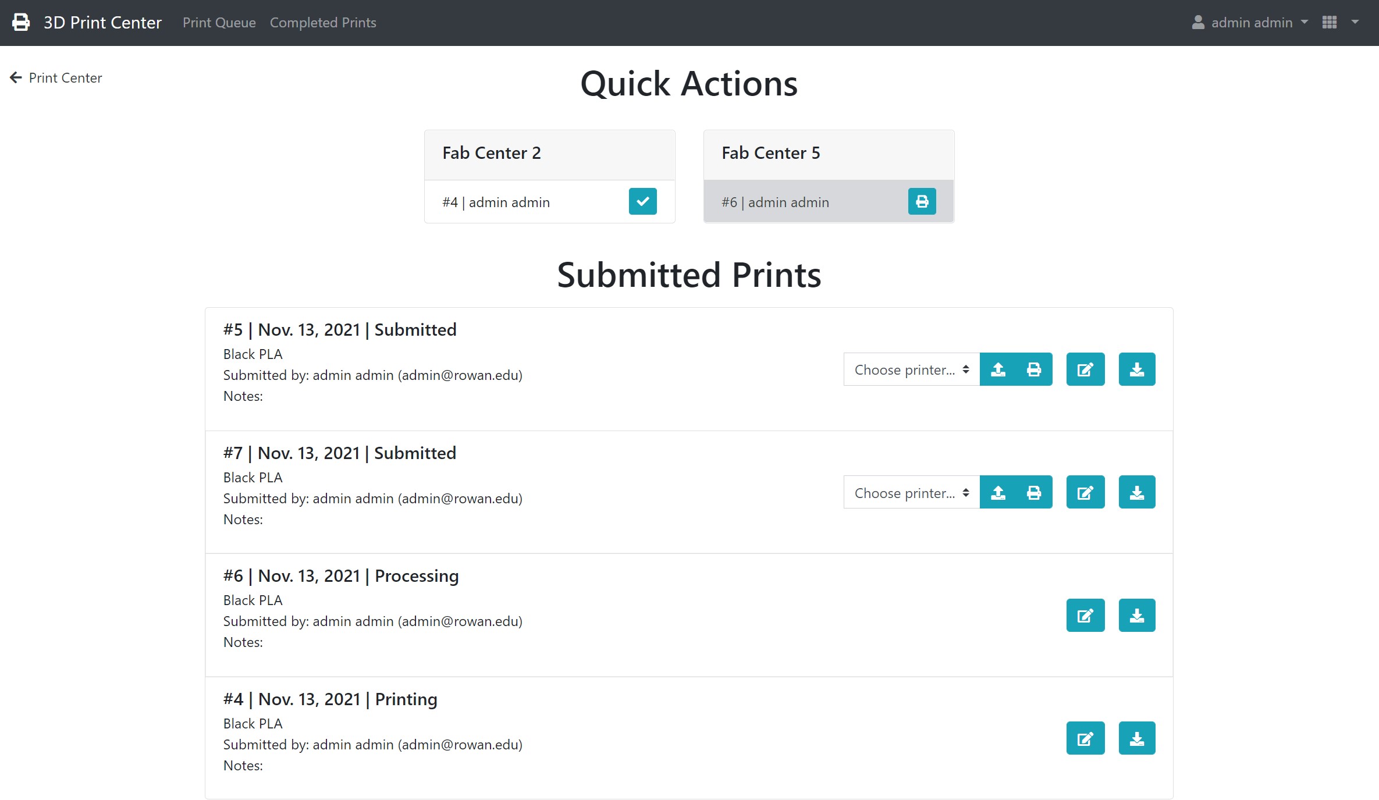
Task: Click the Fab Center 5 card header
Action: click(829, 155)
